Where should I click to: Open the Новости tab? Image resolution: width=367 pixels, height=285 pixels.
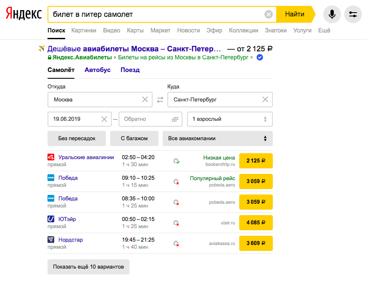point(188,30)
